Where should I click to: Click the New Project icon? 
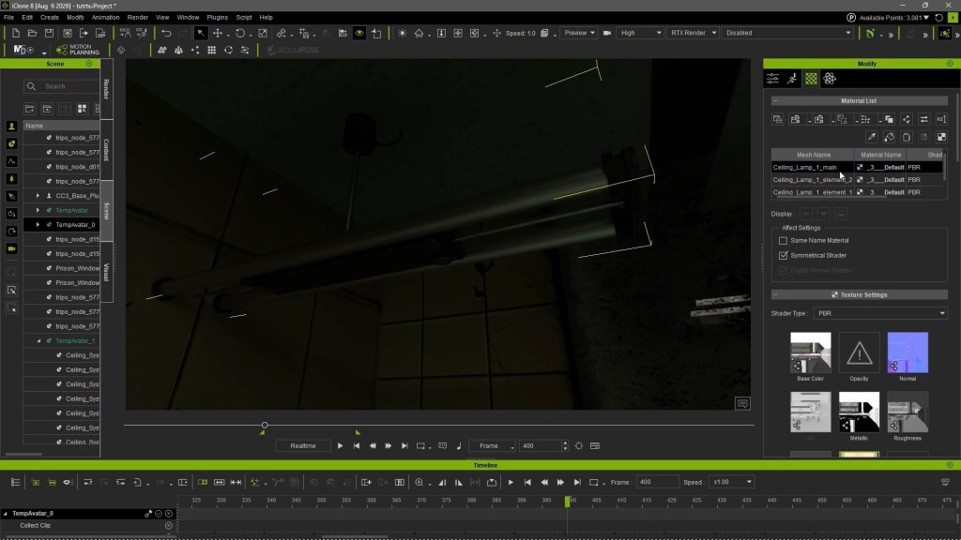click(x=16, y=33)
